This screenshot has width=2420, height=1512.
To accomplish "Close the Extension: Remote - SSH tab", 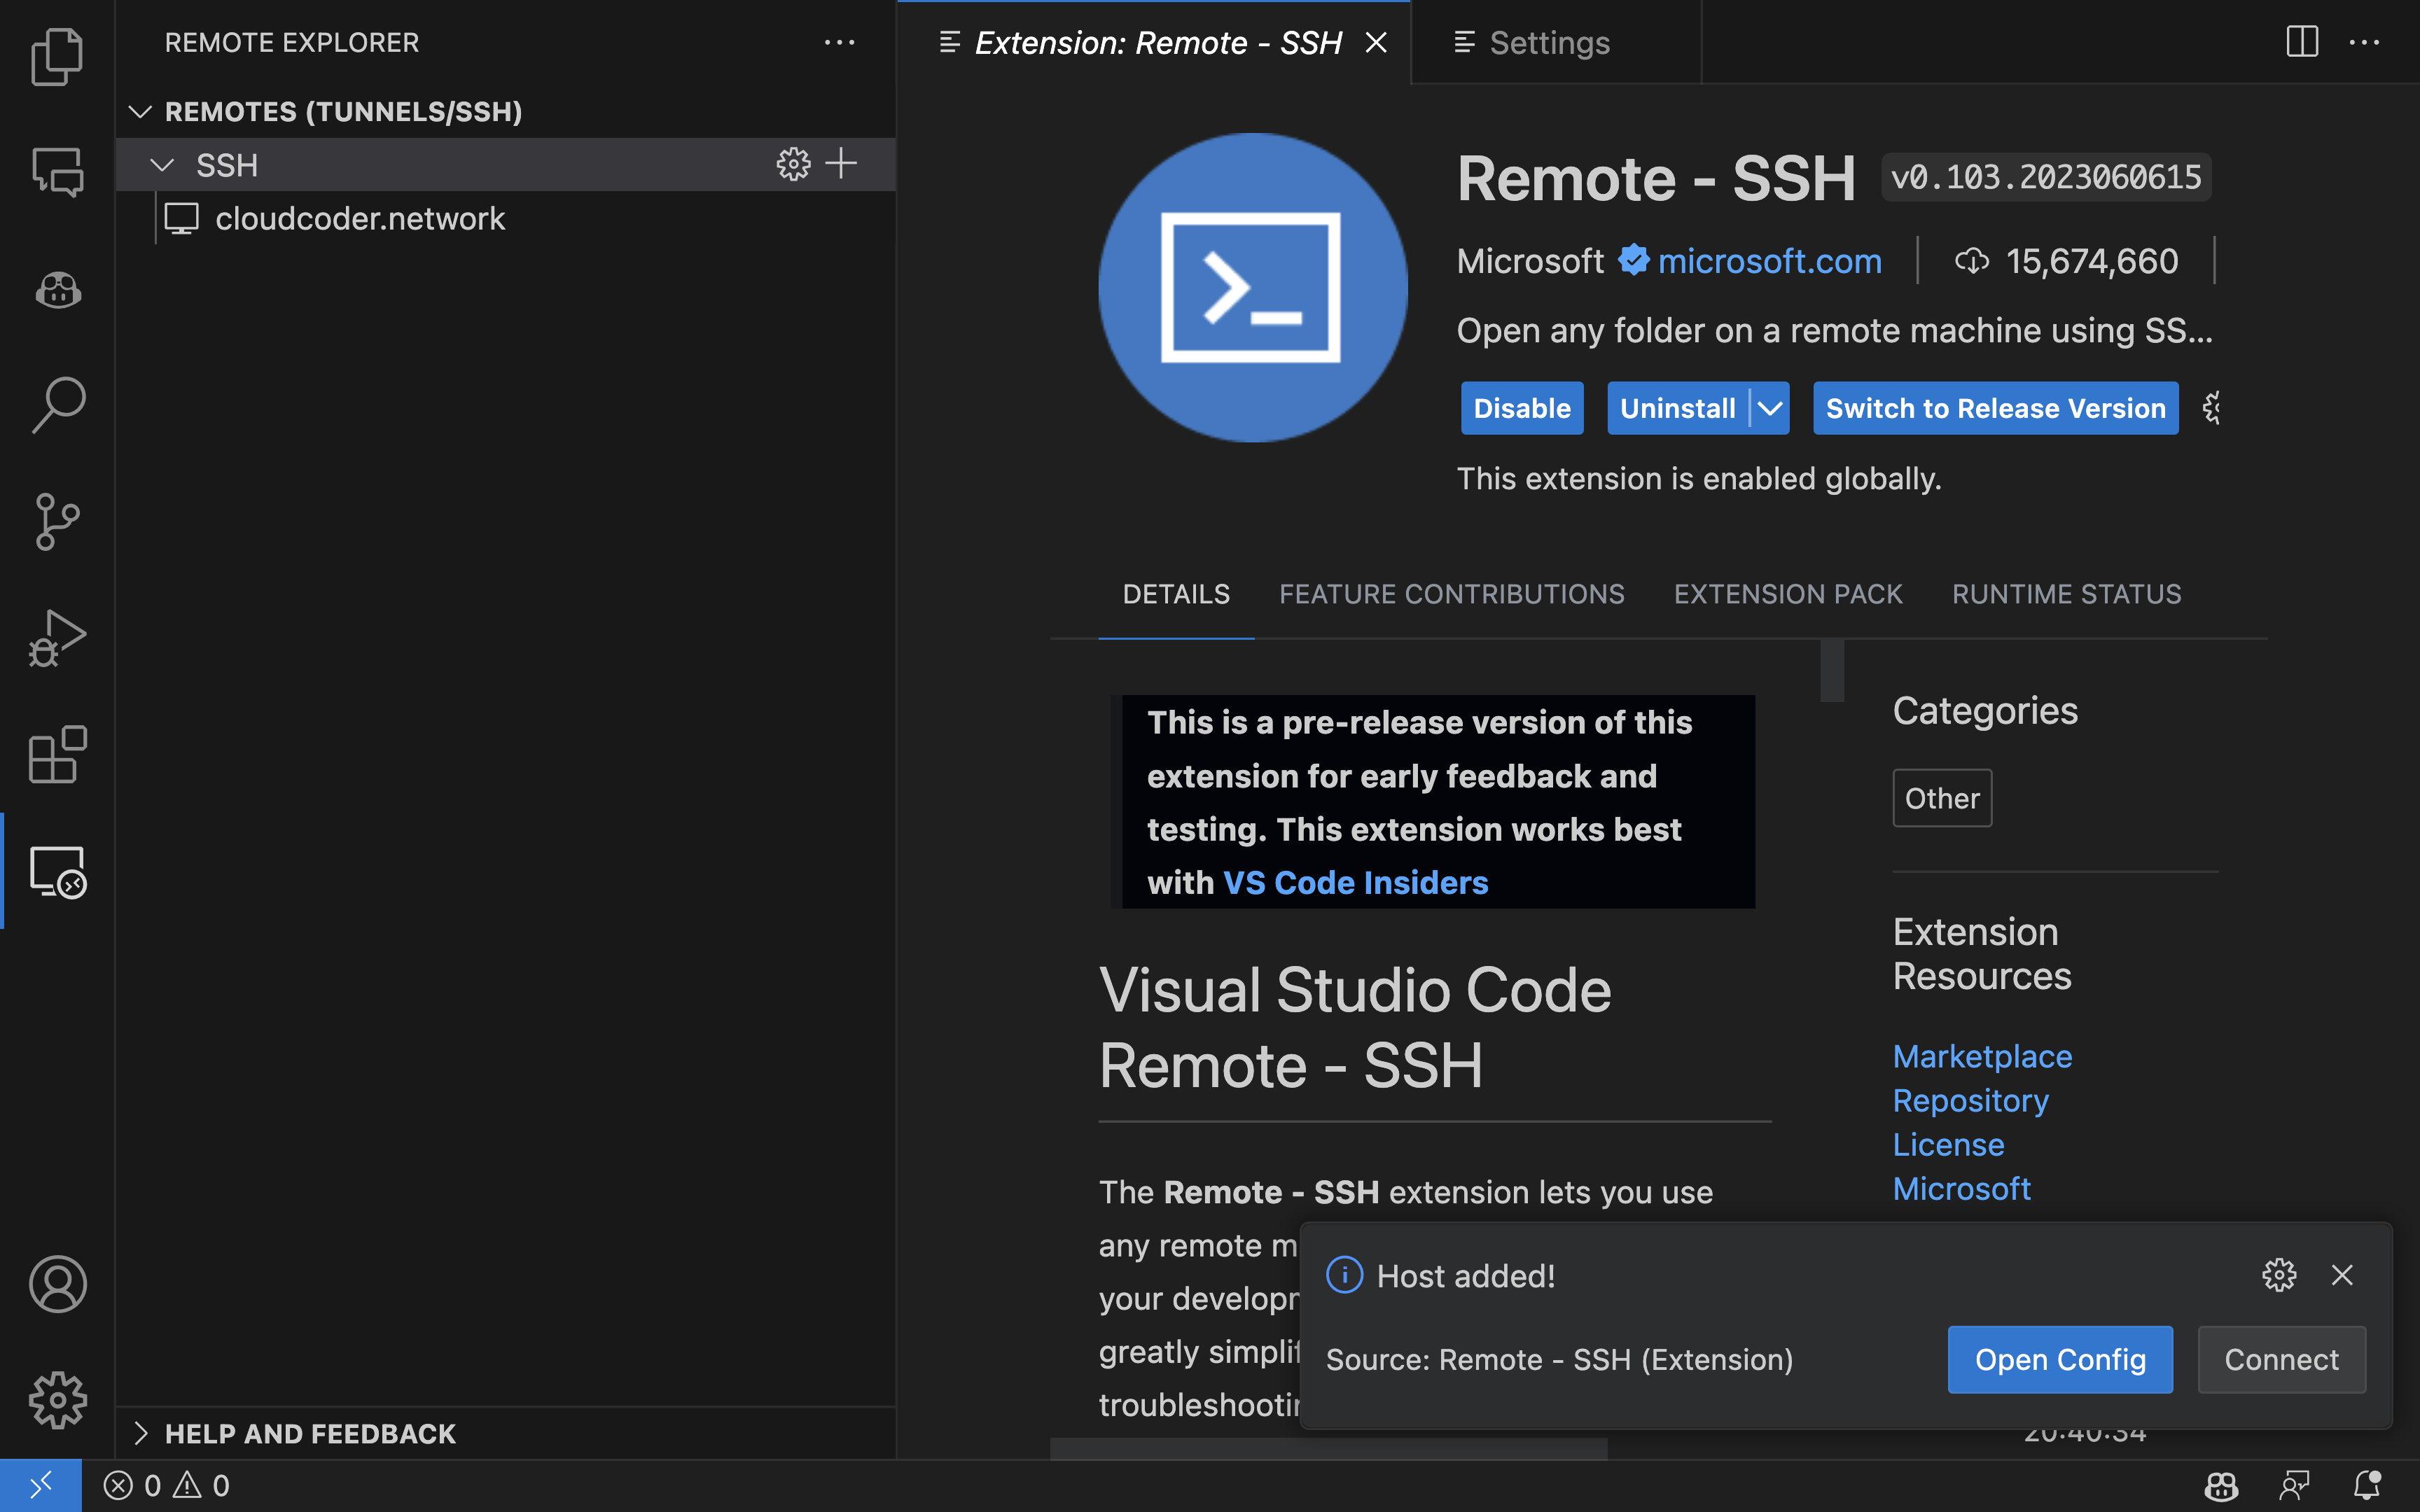I will pos(1376,42).
